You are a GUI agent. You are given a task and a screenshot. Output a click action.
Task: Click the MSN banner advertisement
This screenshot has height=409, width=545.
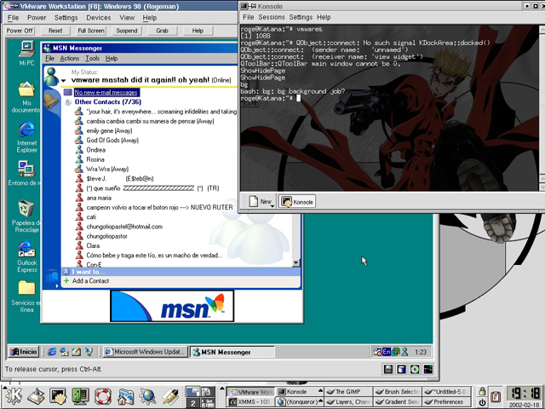(172, 306)
